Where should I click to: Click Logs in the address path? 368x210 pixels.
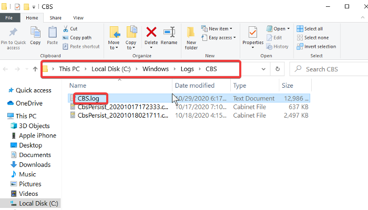pyautogui.click(x=187, y=69)
